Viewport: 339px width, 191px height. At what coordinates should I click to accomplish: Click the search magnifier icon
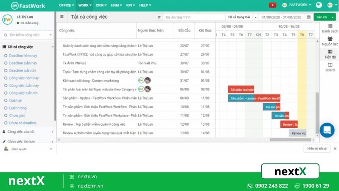(6, 35)
